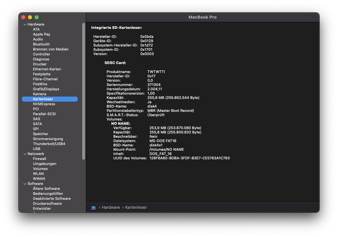Open Ältere Software

pos(46,189)
